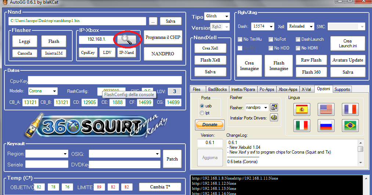Screen dimensions: 372x195
Task: Click the Leggi flasher button
Action: click(x=25, y=41)
